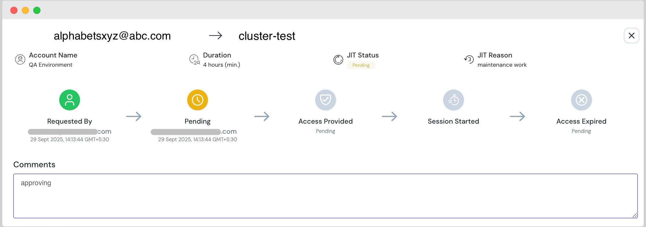Click arrow between Session Started and Access Expired

(517, 116)
